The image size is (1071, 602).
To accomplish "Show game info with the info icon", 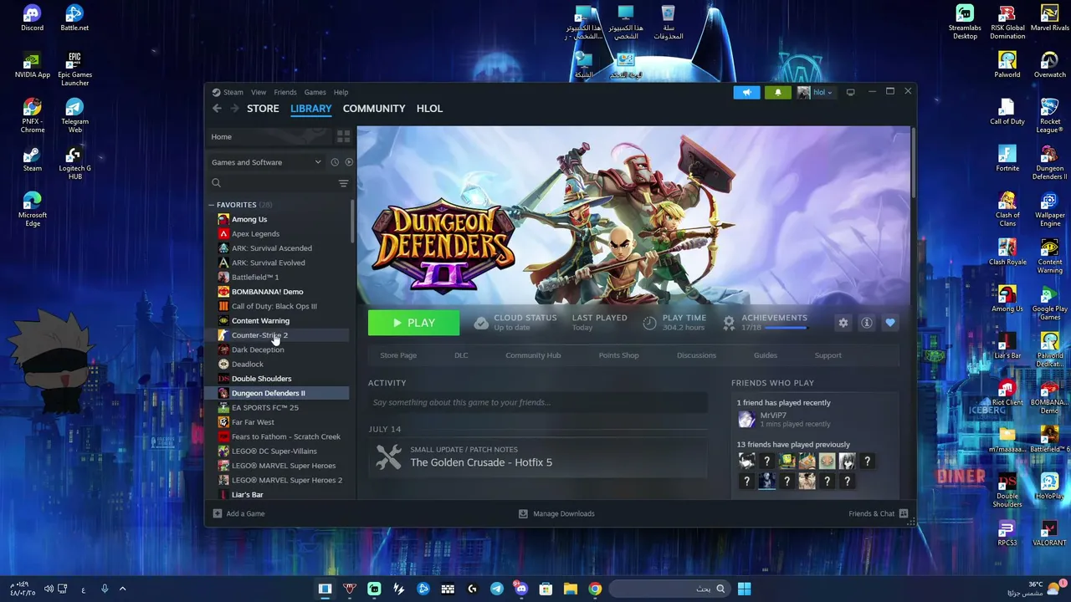I will tap(867, 323).
